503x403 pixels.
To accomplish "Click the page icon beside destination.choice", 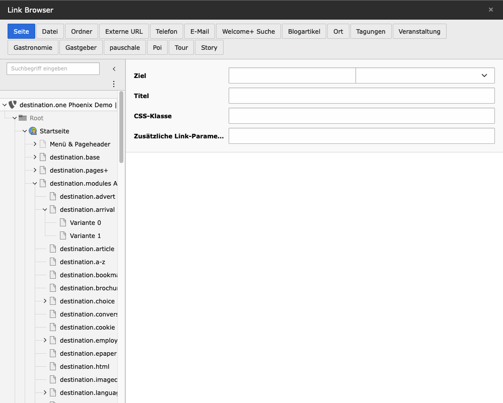I will click(53, 301).
